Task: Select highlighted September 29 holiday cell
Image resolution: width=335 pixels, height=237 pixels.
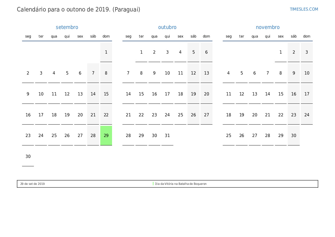Action: coord(106,136)
